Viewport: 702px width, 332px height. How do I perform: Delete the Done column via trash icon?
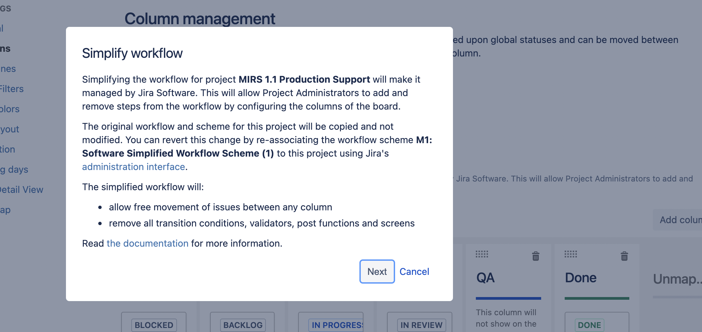pos(624,256)
